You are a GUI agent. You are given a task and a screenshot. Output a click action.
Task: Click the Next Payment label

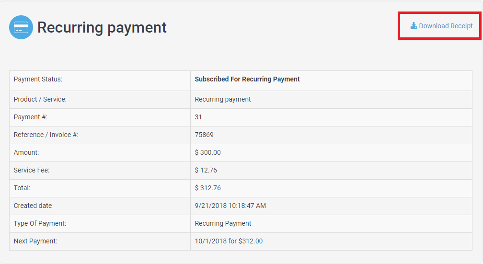[35, 241]
